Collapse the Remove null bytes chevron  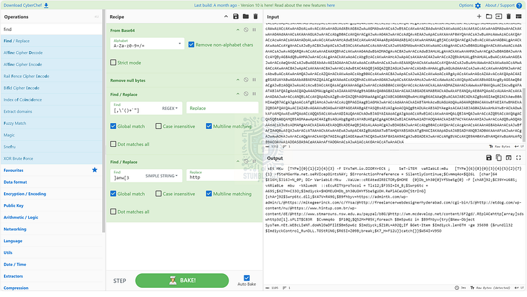(x=238, y=80)
